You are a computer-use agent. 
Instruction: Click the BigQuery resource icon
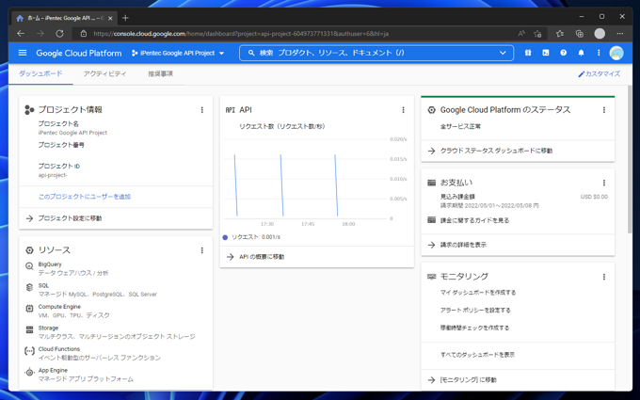29,266
